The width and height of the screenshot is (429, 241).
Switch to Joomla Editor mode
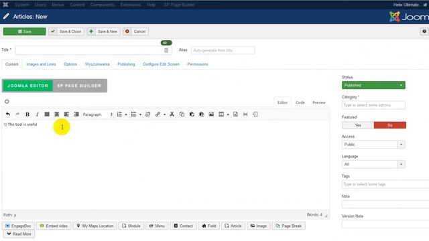[27, 86]
